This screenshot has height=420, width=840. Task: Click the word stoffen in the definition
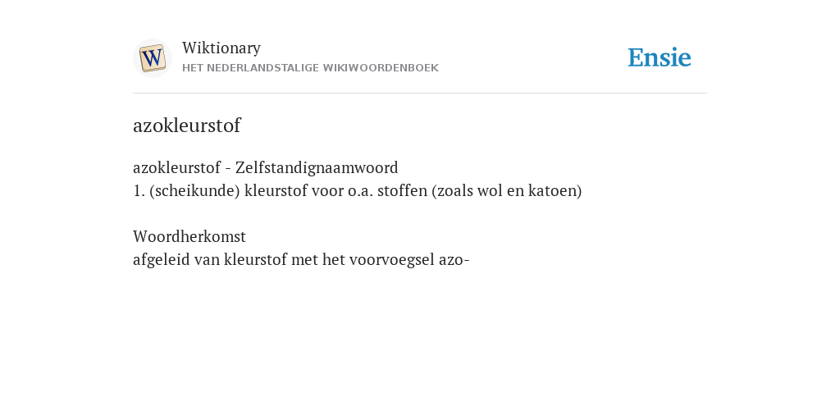(x=402, y=191)
